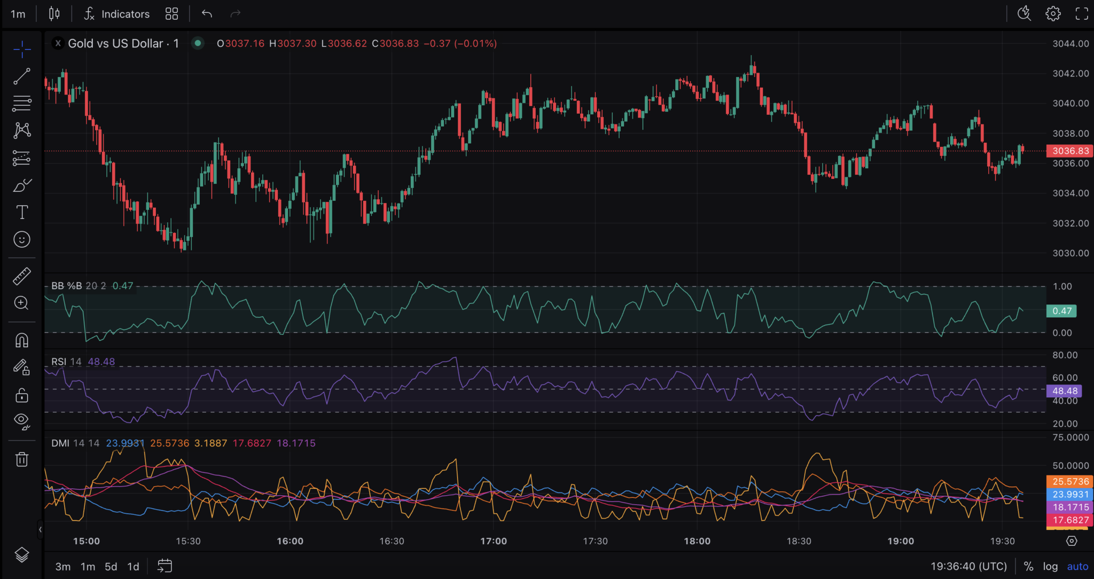Select the 5d date range
The height and width of the screenshot is (579, 1094).
tap(111, 566)
